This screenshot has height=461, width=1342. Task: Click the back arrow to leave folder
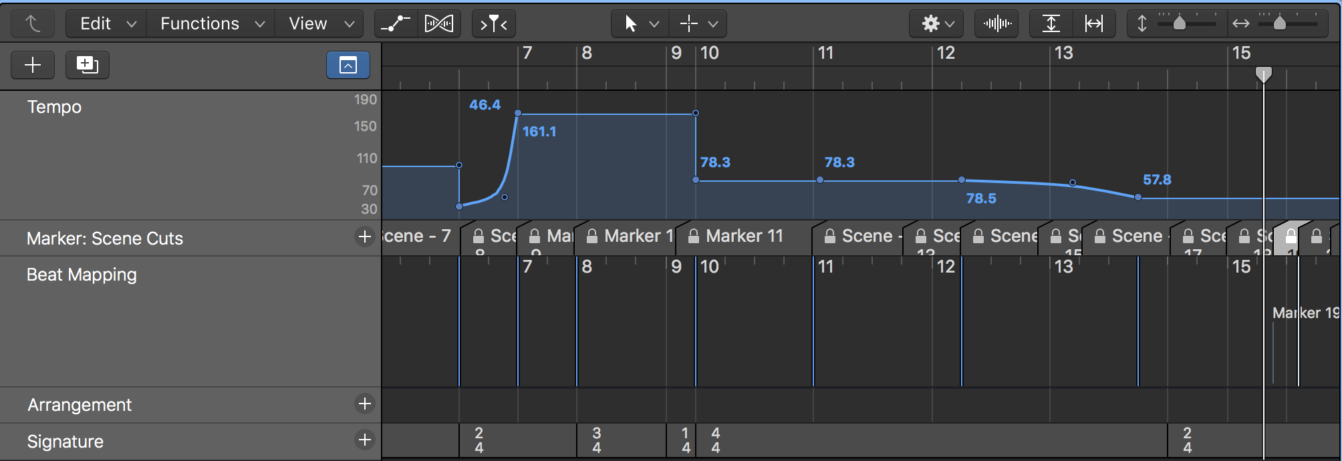[32, 24]
